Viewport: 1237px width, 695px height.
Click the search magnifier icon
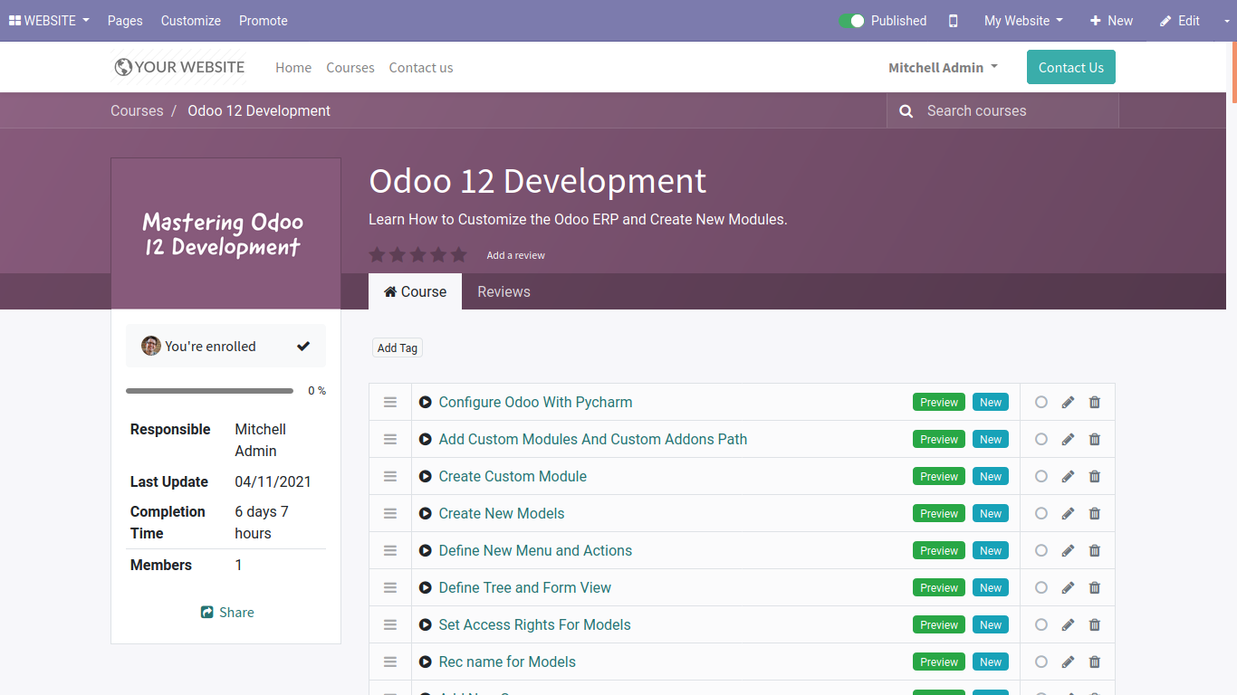point(906,111)
